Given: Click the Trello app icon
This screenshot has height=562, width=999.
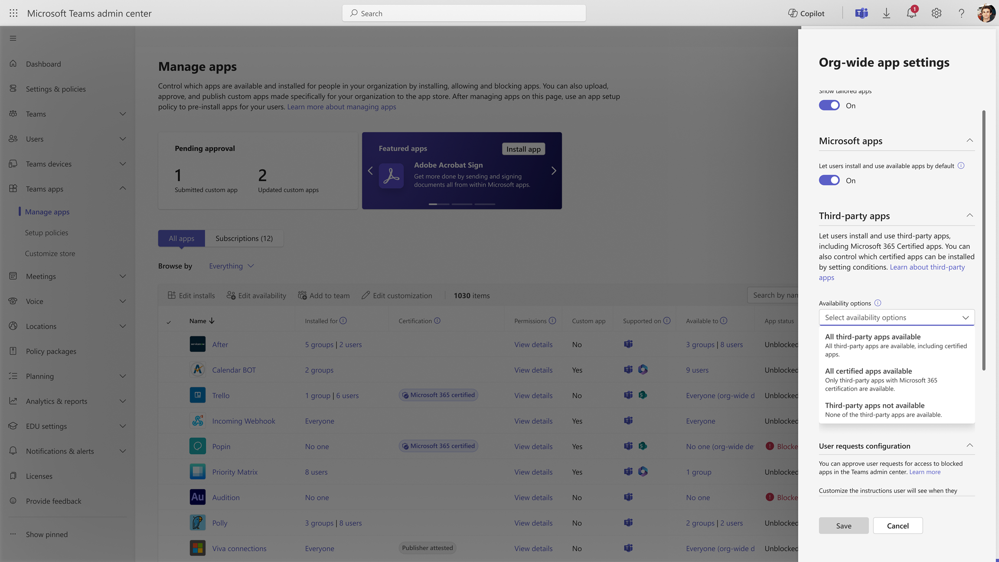Looking at the screenshot, I should tap(197, 395).
